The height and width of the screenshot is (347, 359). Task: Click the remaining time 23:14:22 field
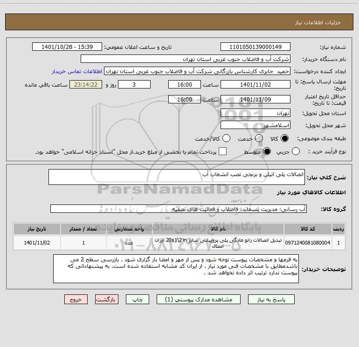tap(86, 84)
